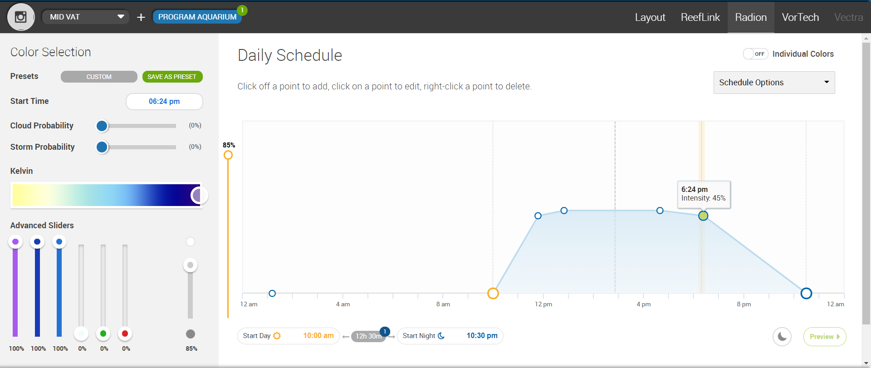Switch to the ReefLink tab
This screenshot has height=368, width=871.
[x=700, y=17]
